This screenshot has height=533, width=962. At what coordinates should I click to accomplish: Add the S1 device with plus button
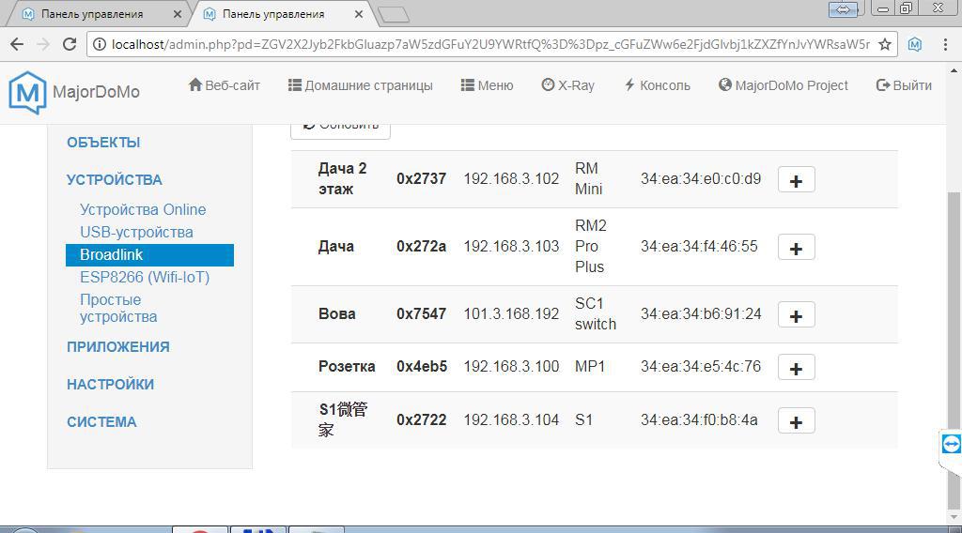[796, 420]
